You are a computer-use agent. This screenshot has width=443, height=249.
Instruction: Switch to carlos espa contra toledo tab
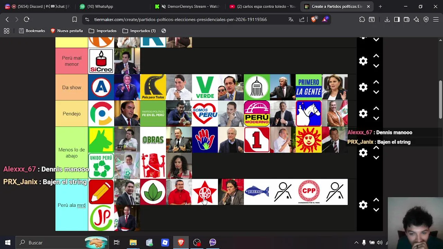coord(263,6)
